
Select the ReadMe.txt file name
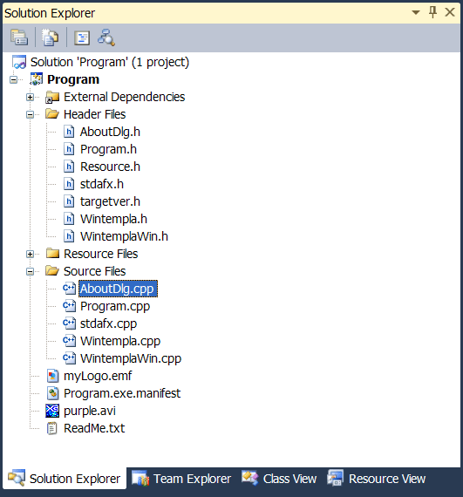[94, 428]
